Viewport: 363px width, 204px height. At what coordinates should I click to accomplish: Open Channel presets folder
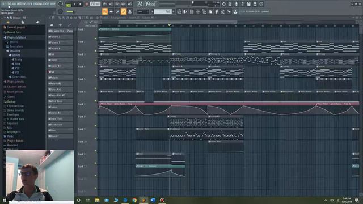coord(16,87)
